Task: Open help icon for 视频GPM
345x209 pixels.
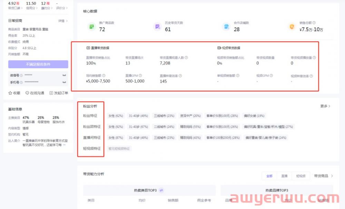Action: [271, 75]
